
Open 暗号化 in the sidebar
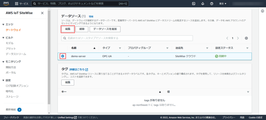pyautogui.click(x=10, y=91)
